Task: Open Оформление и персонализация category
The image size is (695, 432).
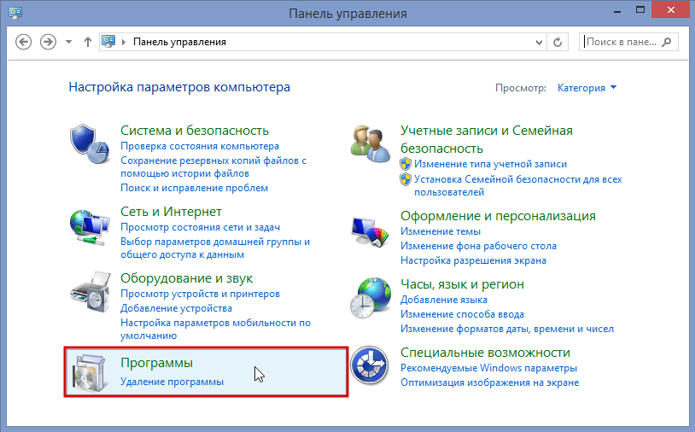Action: (x=499, y=216)
